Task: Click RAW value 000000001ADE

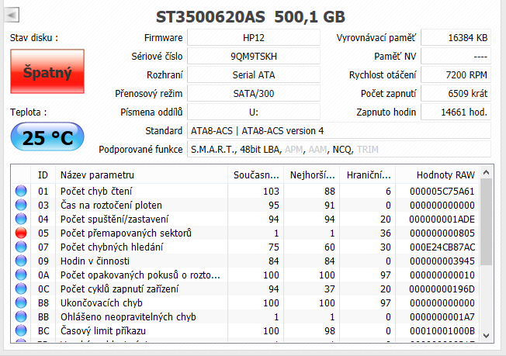Action: [442, 219]
